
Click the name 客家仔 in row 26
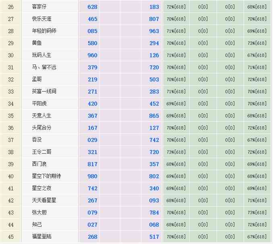click(39, 7)
